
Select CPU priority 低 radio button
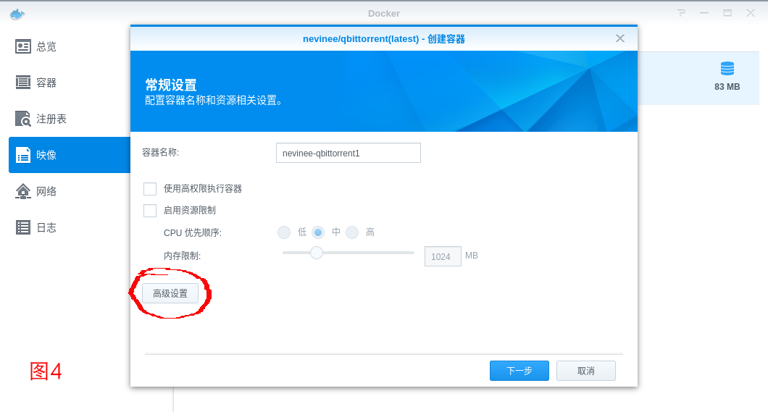(x=284, y=232)
